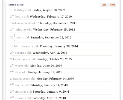Click date Thursday, December 1, 2011
This screenshot has height=100, width=123.
click(x=57, y=23)
